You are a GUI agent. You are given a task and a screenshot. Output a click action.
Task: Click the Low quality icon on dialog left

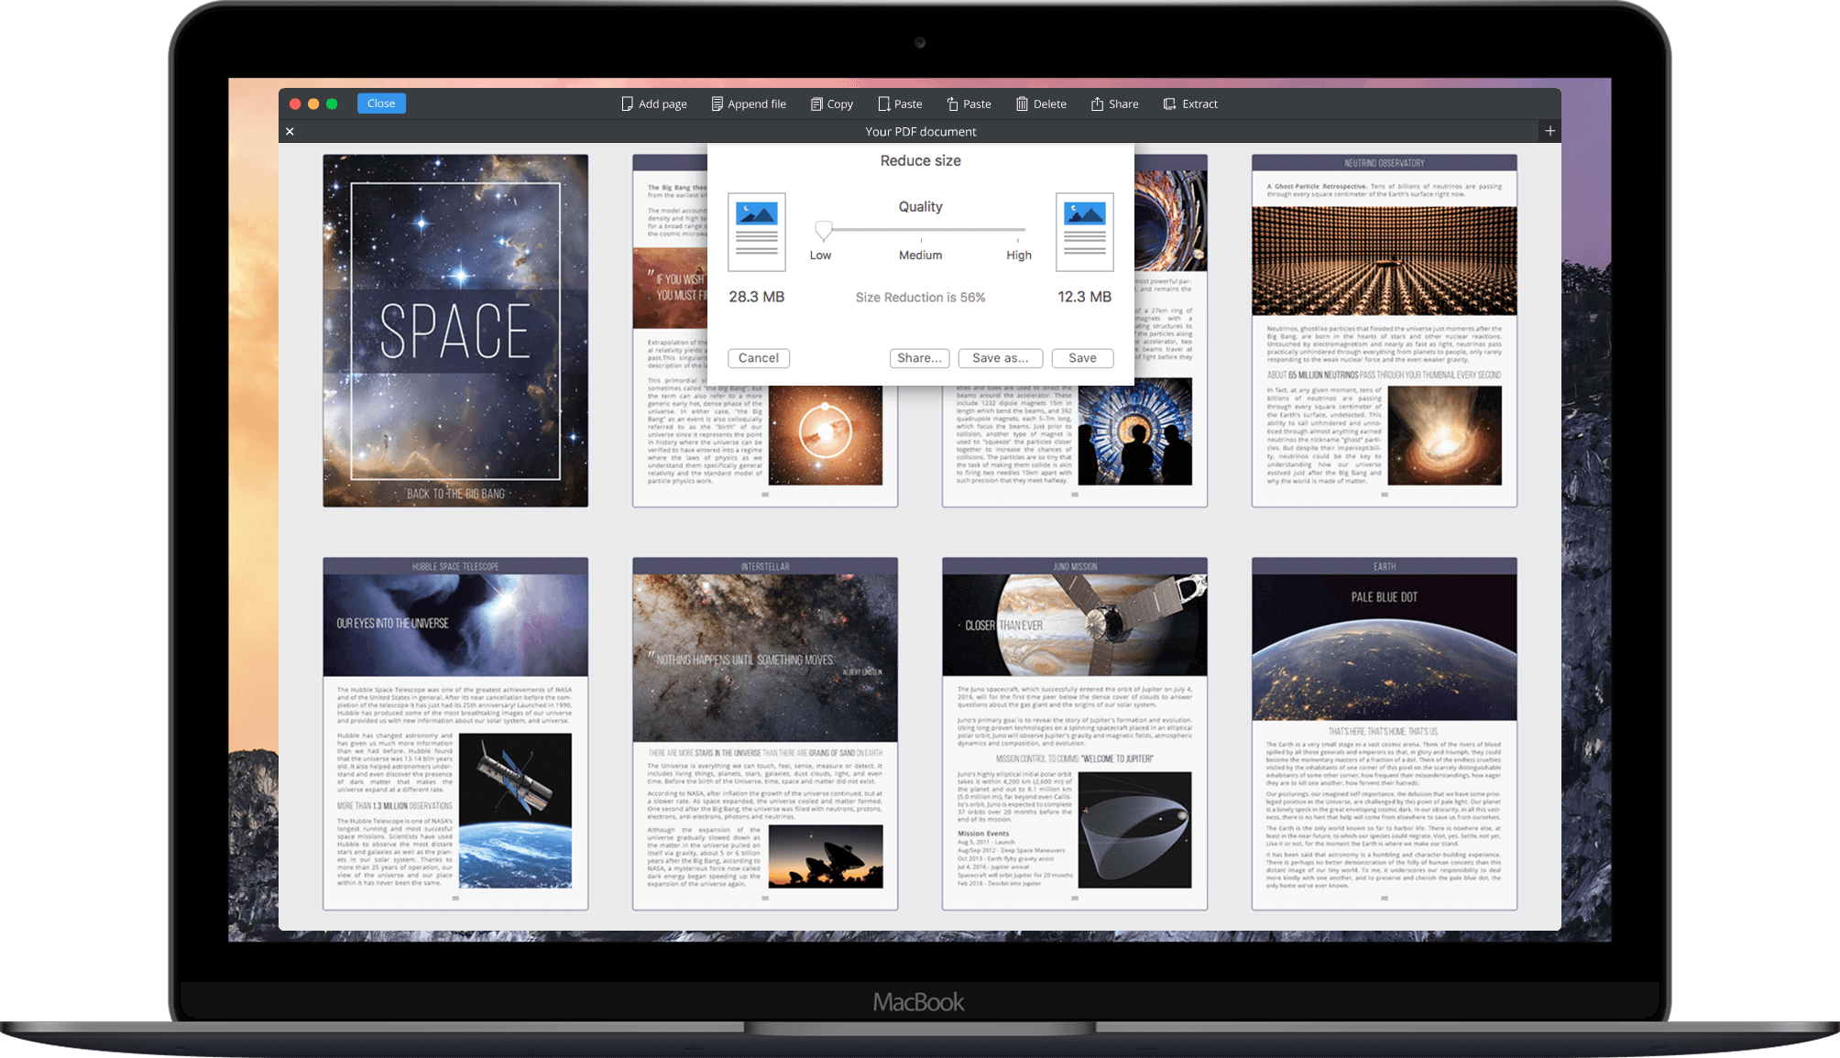coord(757,232)
